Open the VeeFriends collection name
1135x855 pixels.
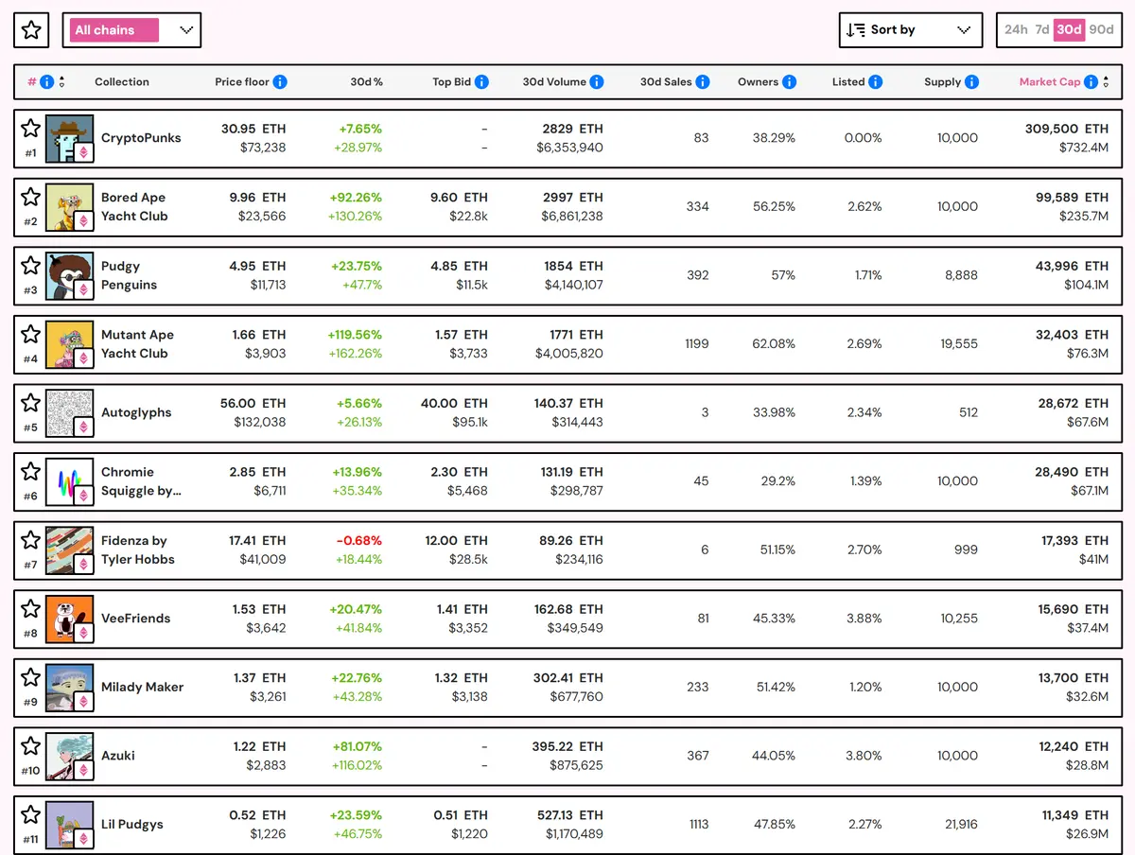(x=136, y=619)
